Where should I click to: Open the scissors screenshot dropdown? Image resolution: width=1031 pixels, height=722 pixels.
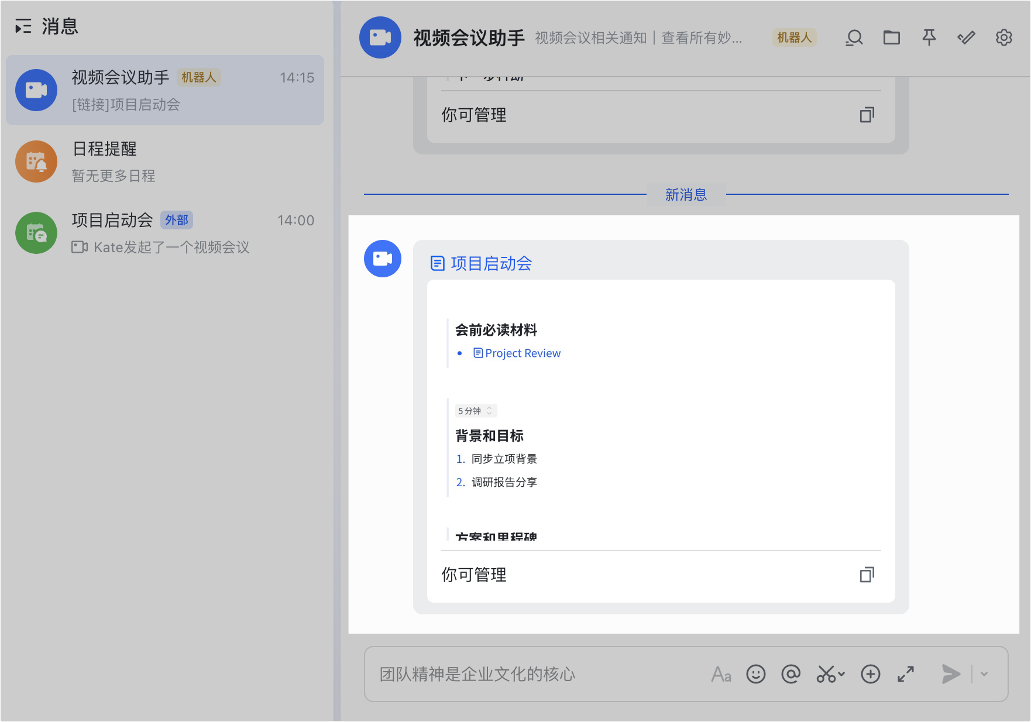[x=830, y=674]
